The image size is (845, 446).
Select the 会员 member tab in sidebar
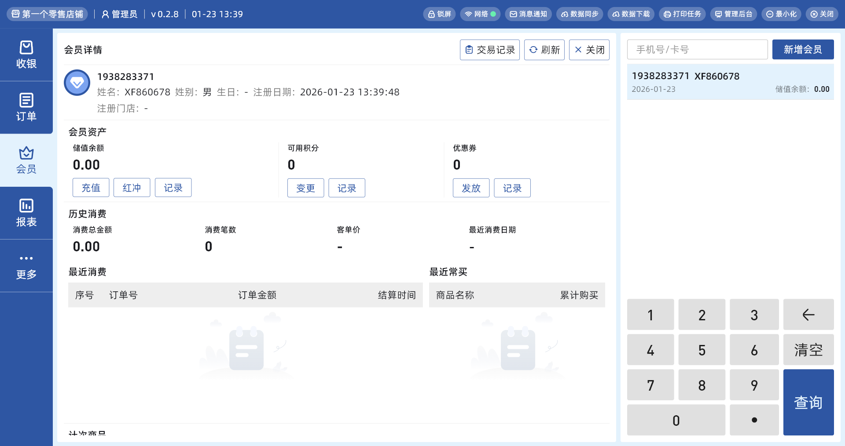pyautogui.click(x=26, y=160)
